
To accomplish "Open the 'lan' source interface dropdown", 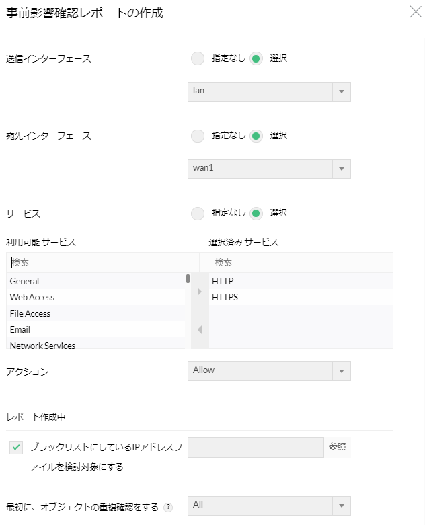I will point(269,91).
